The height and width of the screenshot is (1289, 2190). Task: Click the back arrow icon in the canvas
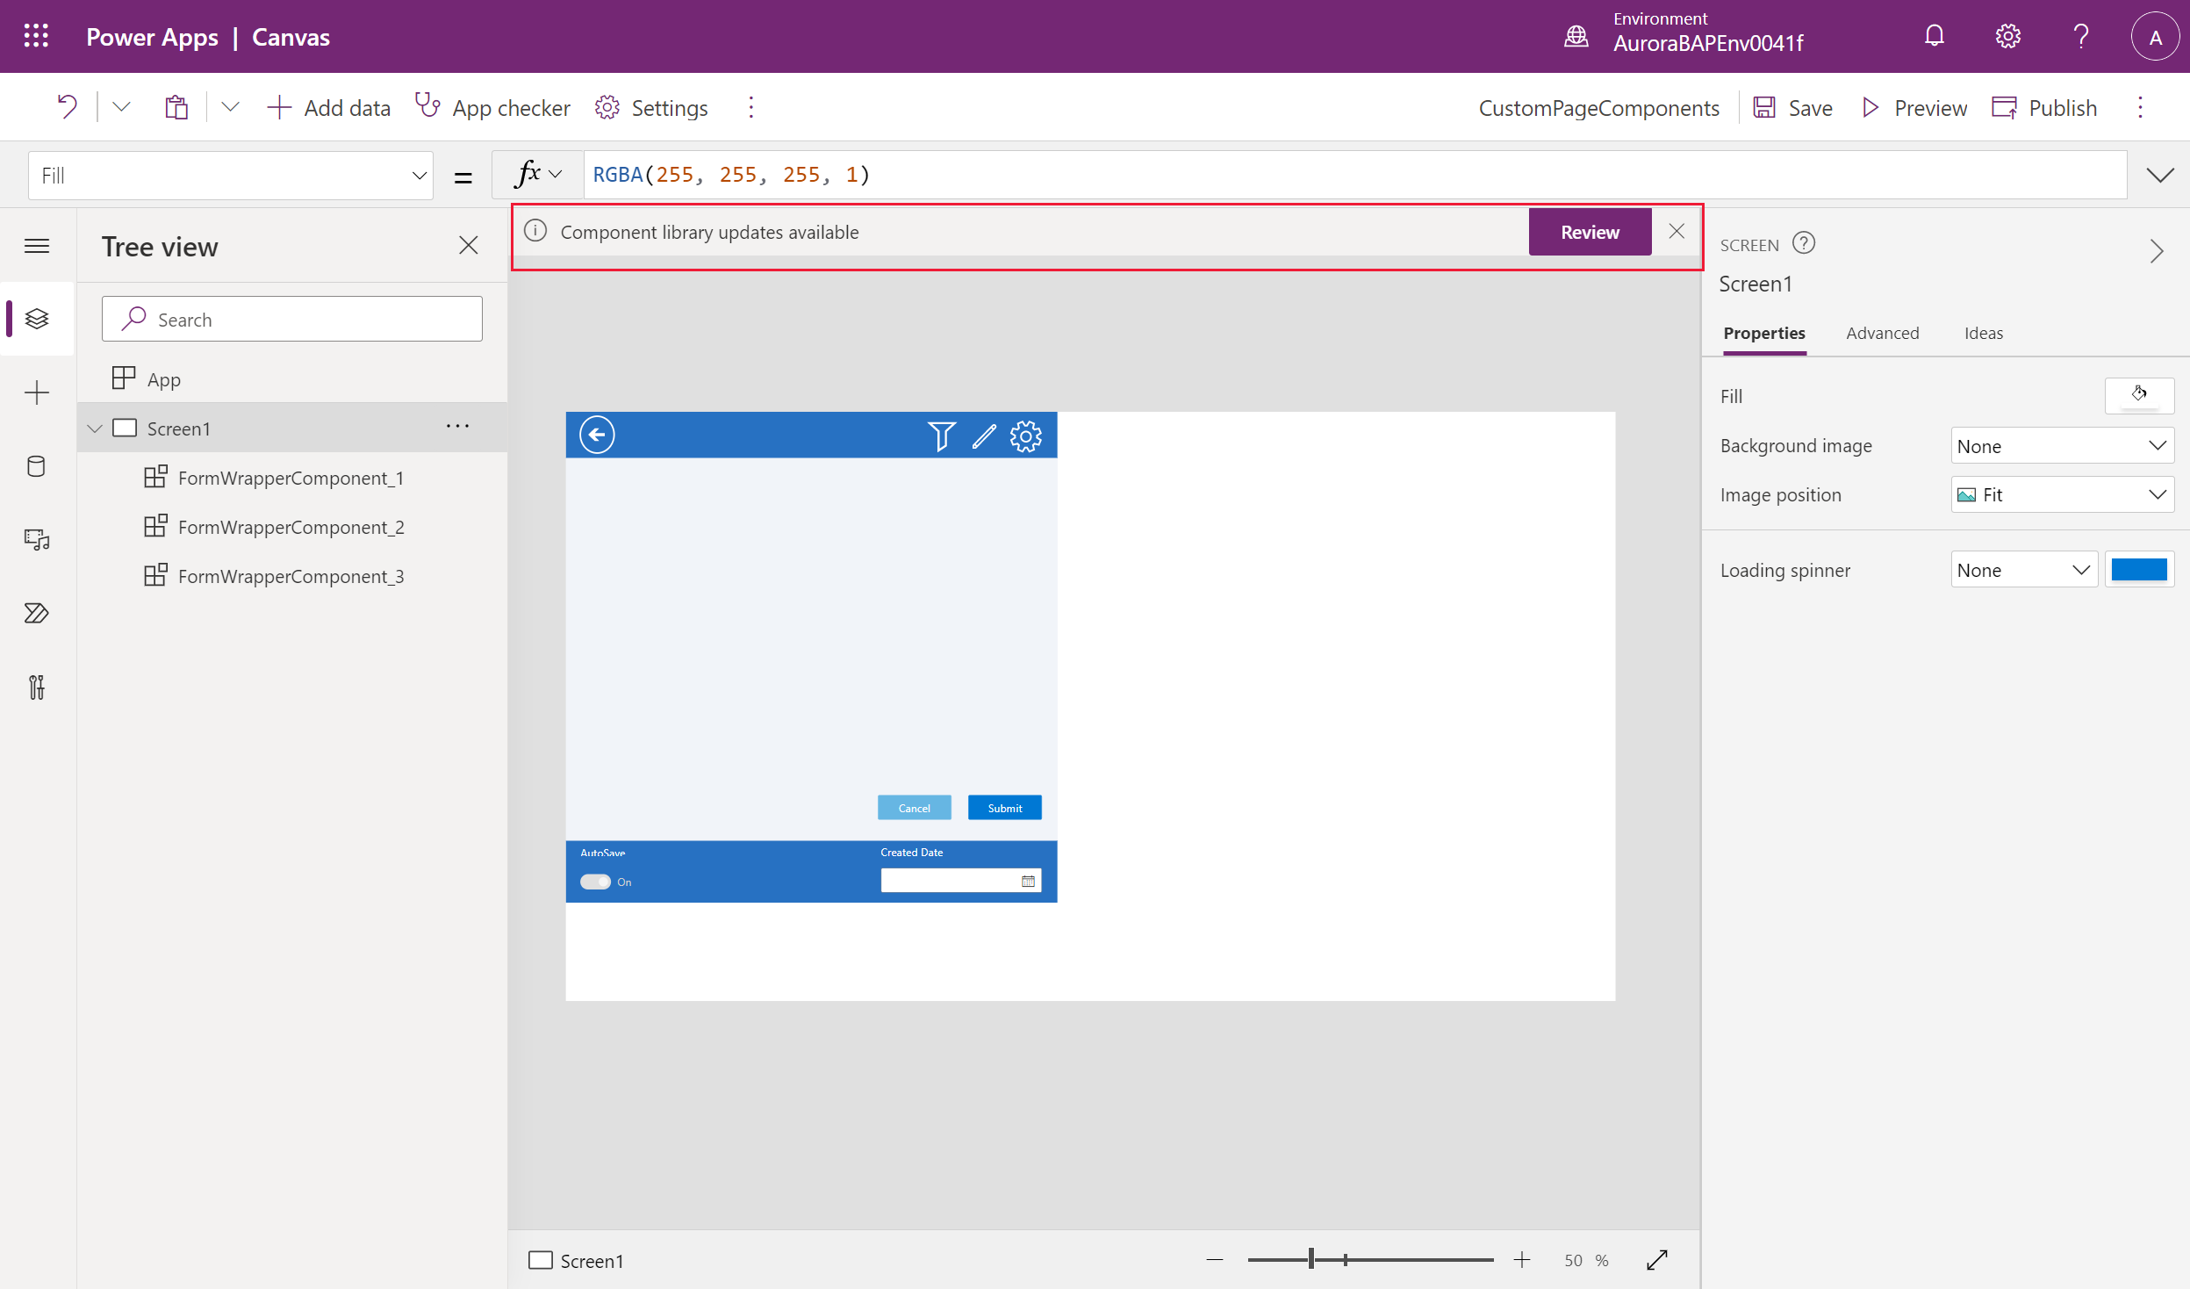(597, 436)
